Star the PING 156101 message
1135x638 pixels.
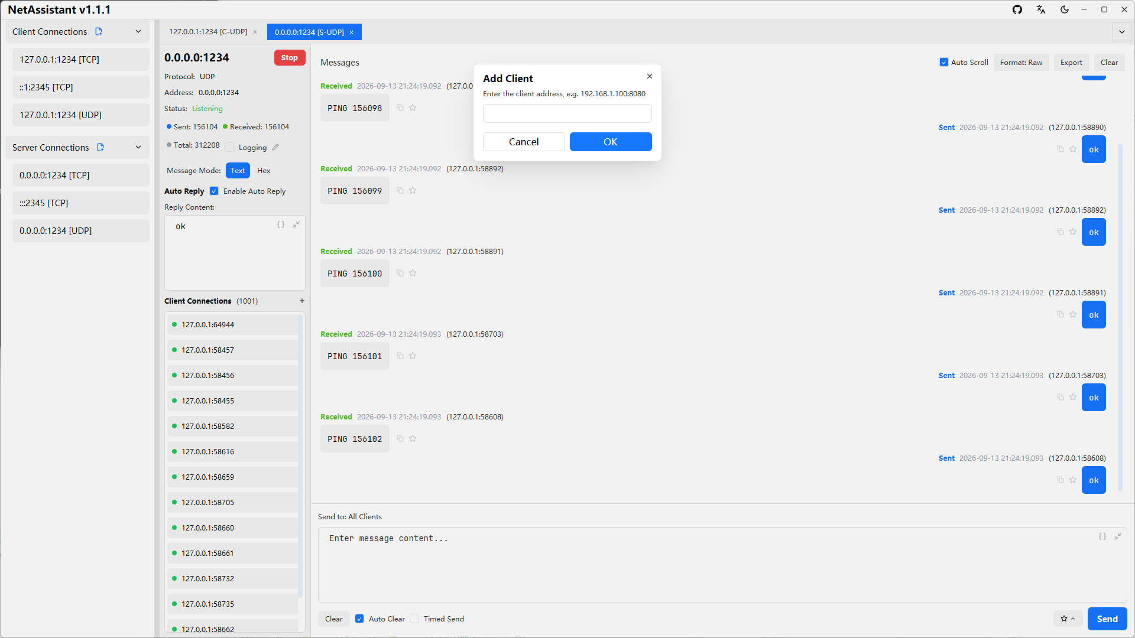413,356
